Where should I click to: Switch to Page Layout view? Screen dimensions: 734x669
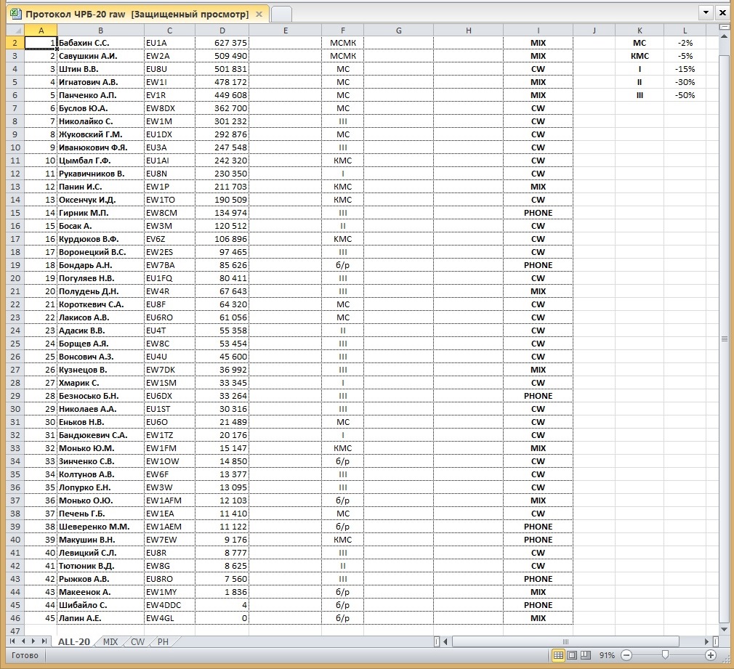(571, 655)
